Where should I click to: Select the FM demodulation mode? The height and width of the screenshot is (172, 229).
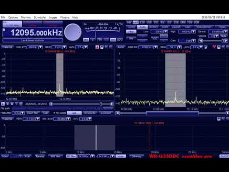click(x=163, y=22)
